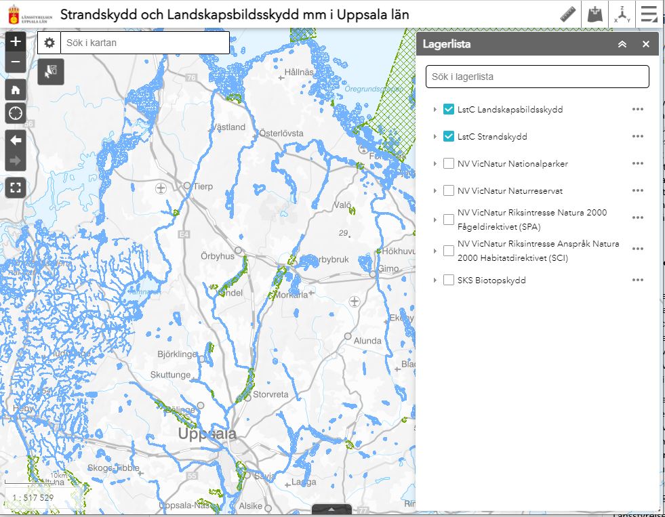The height and width of the screenshot is (517, 665).
Task: Click the Lagerlista panel title
Action: click(447, 44)
